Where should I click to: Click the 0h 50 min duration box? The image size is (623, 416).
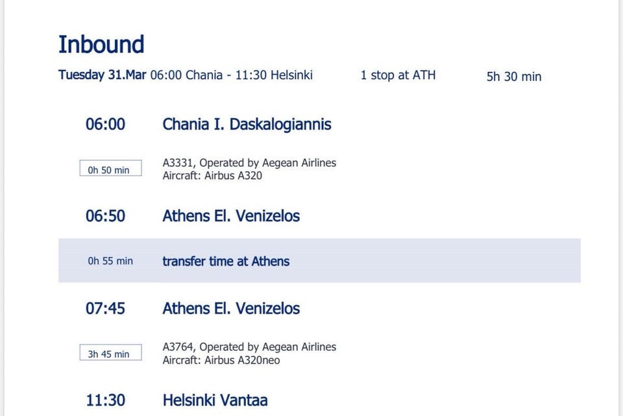tap(110, 170)
